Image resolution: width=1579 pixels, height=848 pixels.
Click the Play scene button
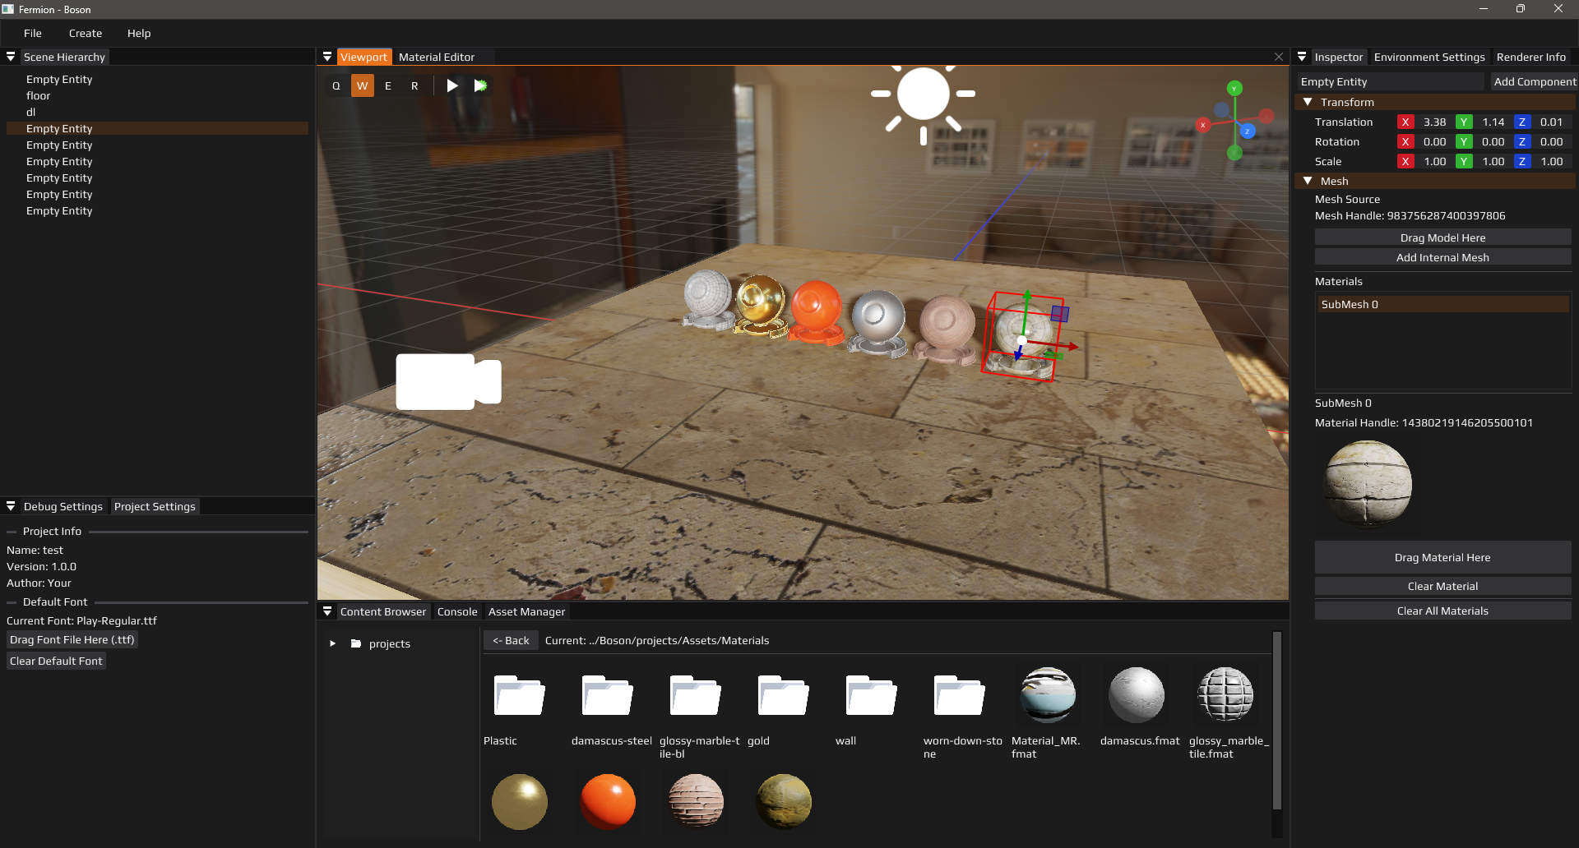(x=451, y=85)
